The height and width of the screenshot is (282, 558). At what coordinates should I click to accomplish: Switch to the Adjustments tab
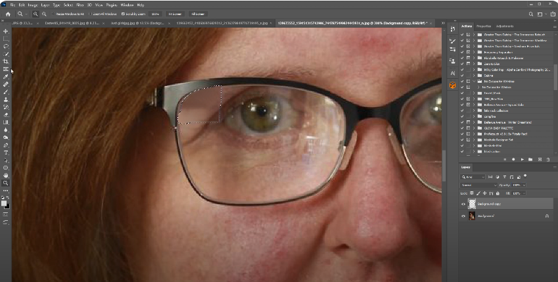tap(505, 26)
